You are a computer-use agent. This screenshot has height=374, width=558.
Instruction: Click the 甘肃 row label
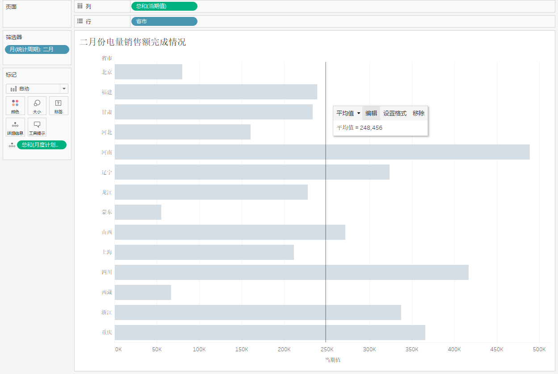(107, 112)
